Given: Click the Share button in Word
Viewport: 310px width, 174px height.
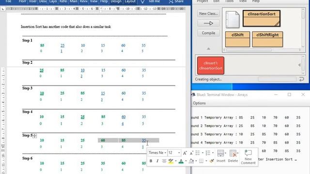Looking at the screenshot, I should click(x=176, y=1).
